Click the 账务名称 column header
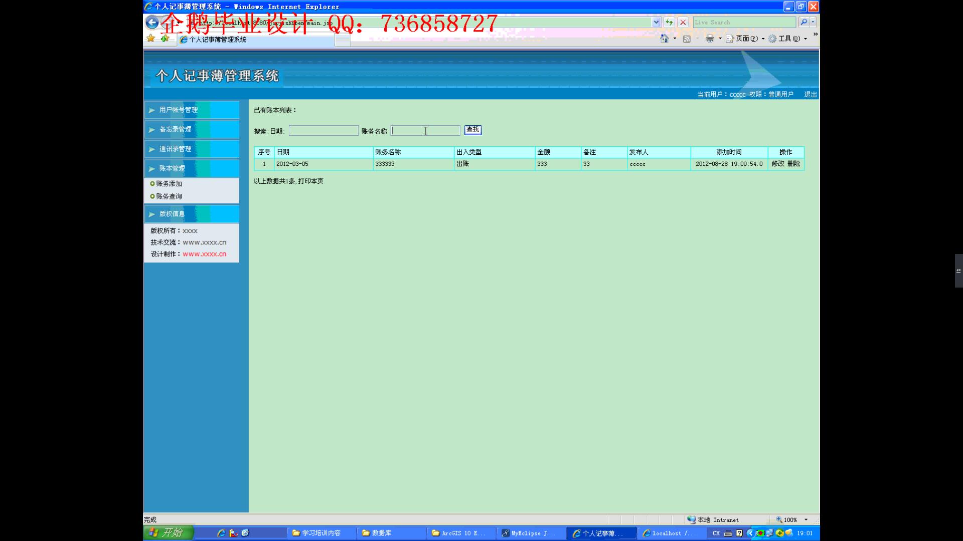 click(413, 152)
